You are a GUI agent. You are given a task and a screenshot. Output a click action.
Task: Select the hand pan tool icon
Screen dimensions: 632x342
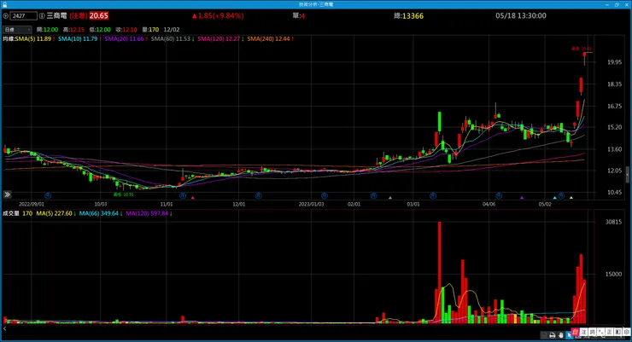click(560, 335)
